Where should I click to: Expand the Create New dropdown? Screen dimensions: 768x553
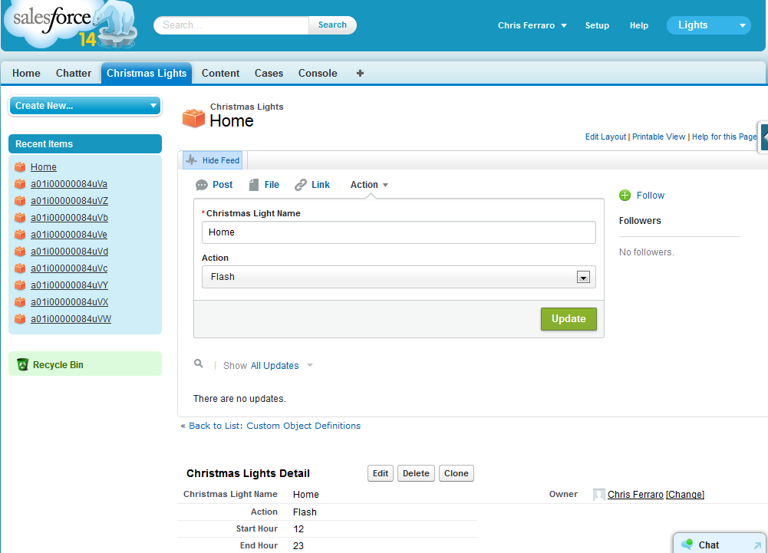click(85, 106)
